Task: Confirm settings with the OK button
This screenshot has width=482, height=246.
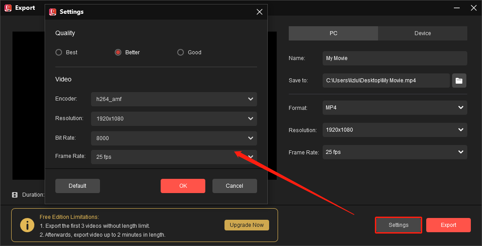Action: point(183,186)
